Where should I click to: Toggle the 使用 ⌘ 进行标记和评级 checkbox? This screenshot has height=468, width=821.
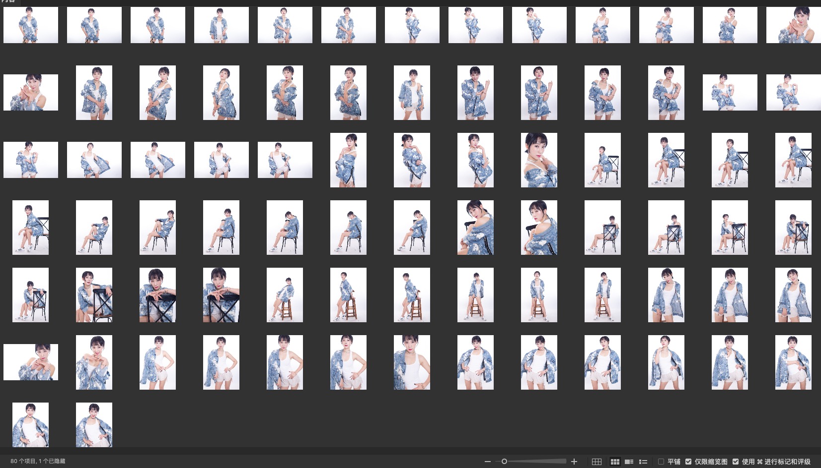click(736, 462)
